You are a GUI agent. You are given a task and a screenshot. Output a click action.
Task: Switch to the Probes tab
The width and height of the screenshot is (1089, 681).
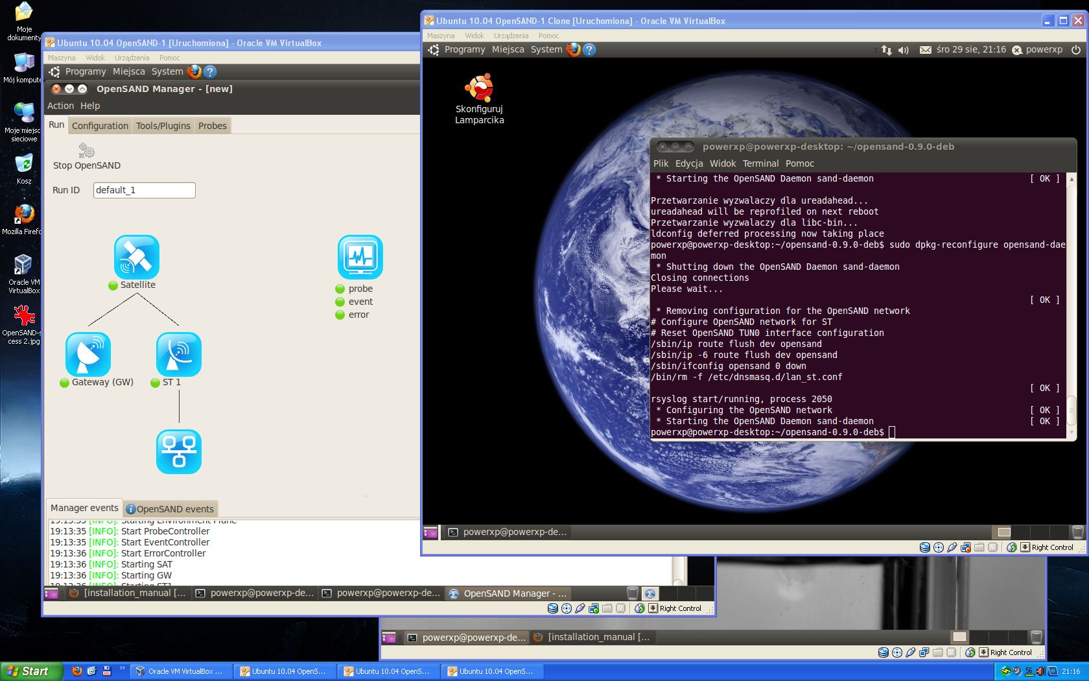(x=212, y=126)
